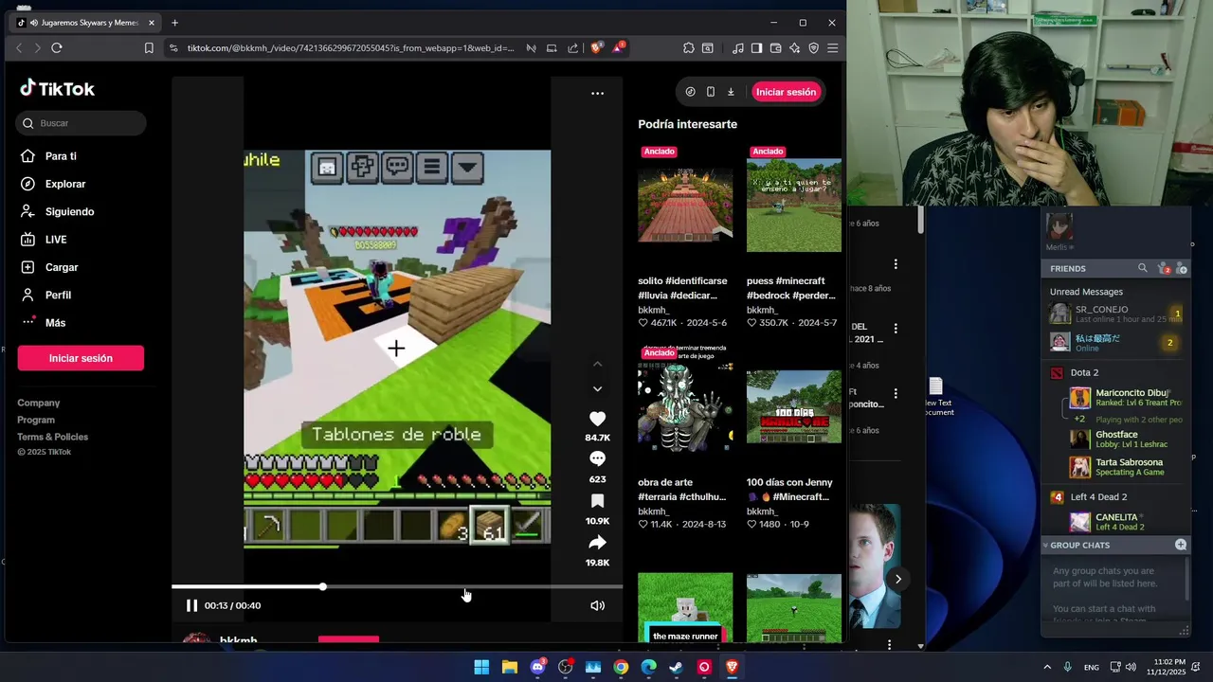Open Brave playlist music note icon
The width and height of the screenshot is (1213, 682).
737,48
